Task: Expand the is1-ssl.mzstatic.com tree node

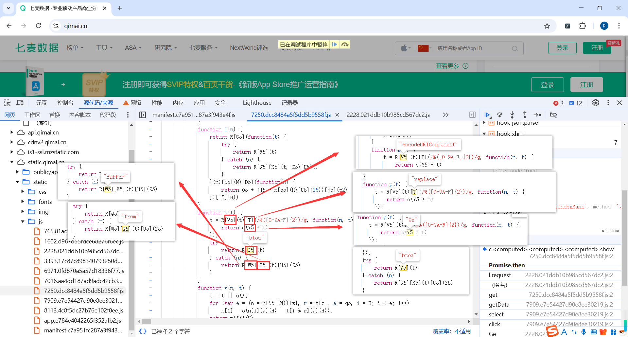Action: pos(12,152)
